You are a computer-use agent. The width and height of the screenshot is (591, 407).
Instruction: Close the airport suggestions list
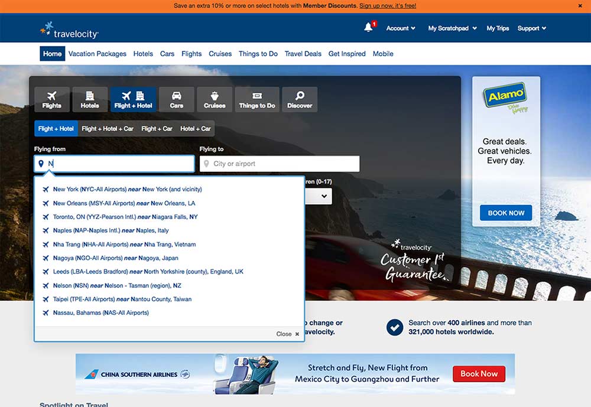point(288,334)
